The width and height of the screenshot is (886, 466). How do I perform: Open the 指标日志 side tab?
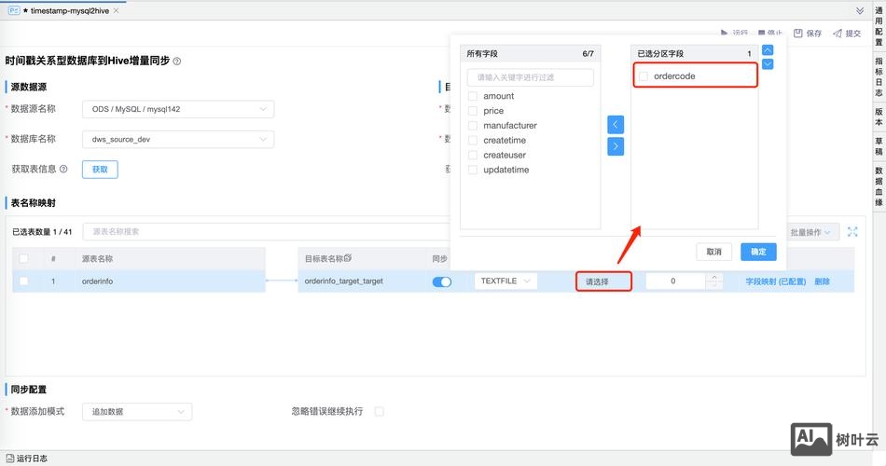point(879,76)
